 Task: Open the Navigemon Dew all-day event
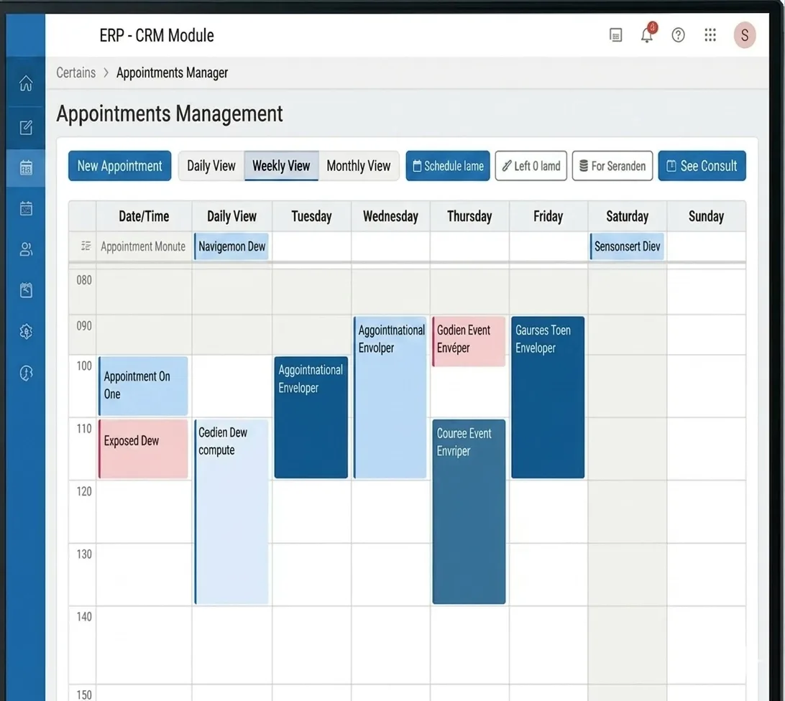pyautogui.click(x=231, y=246)
